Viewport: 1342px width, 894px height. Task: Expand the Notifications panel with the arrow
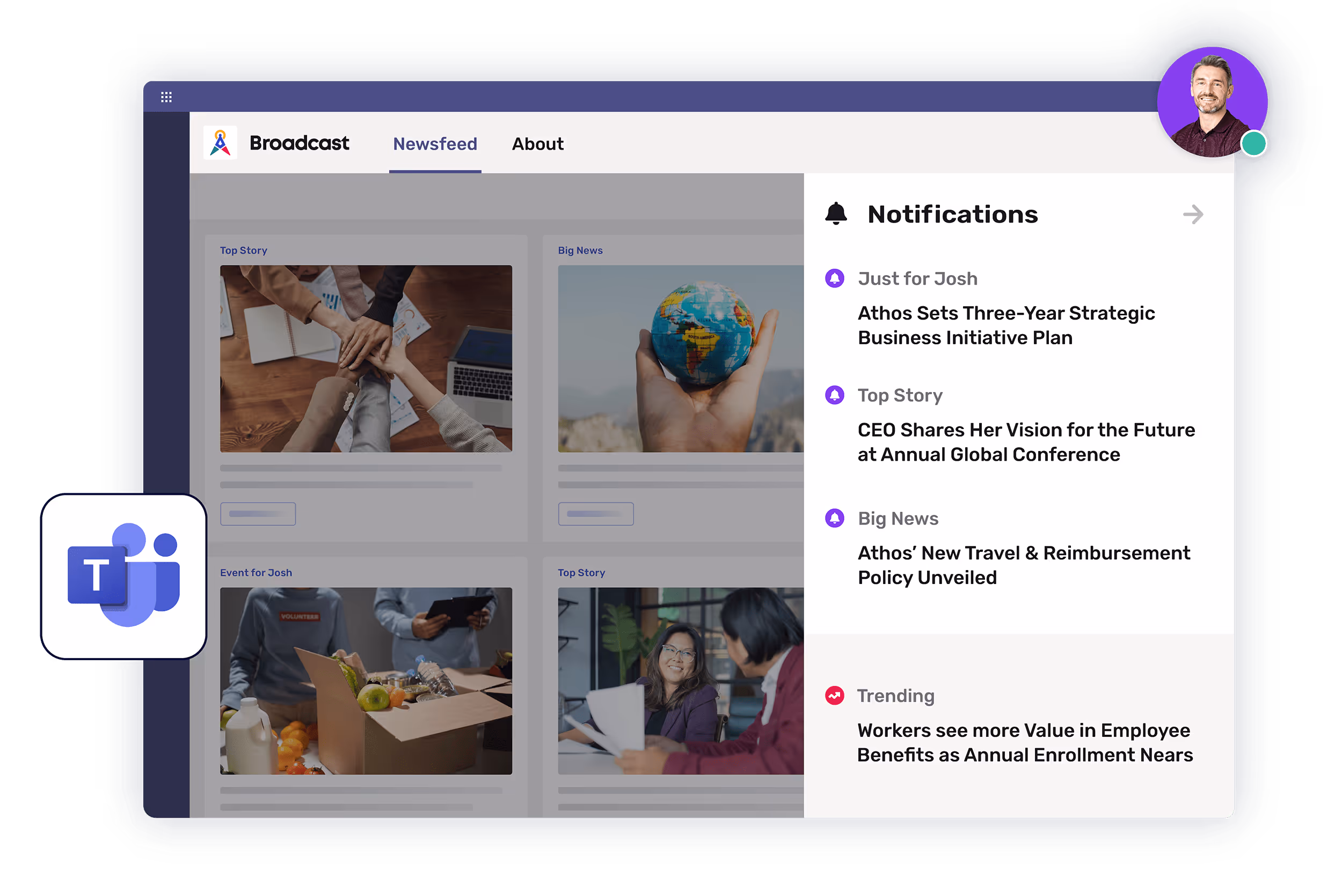[1193, 214]
